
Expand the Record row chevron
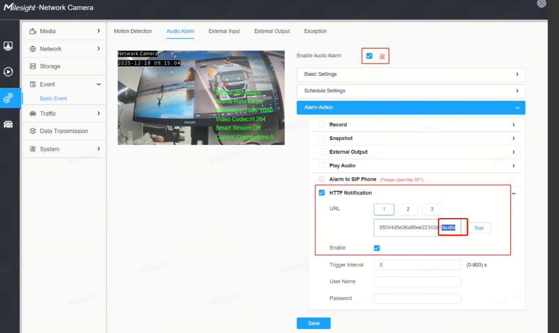(514, 125)
